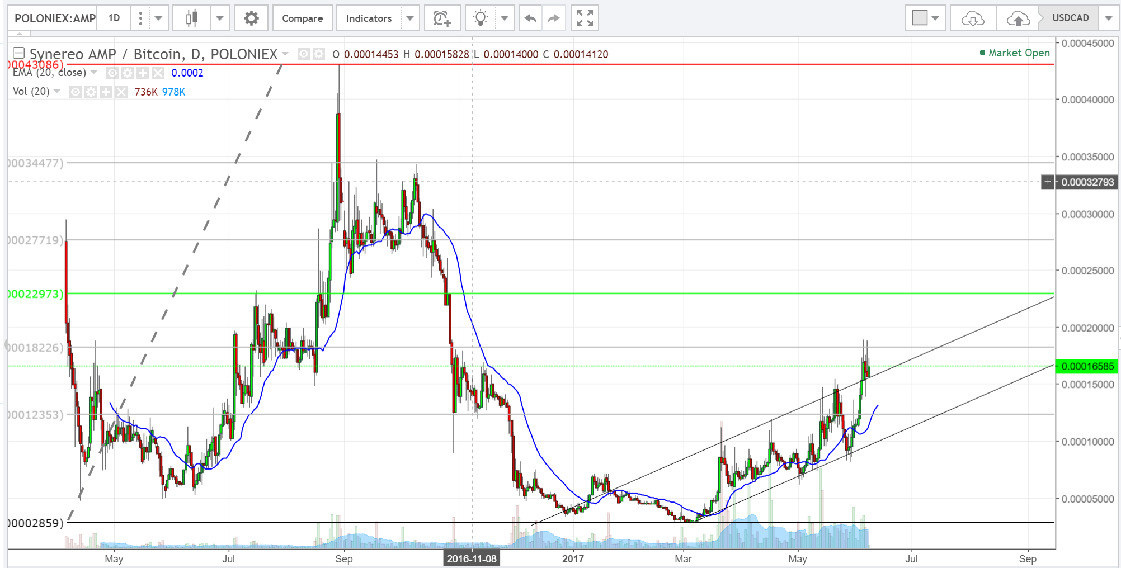Save chart layout cloud-upload icon
The height and width of the screenshot is (568, 1121).
[1018, 18]
